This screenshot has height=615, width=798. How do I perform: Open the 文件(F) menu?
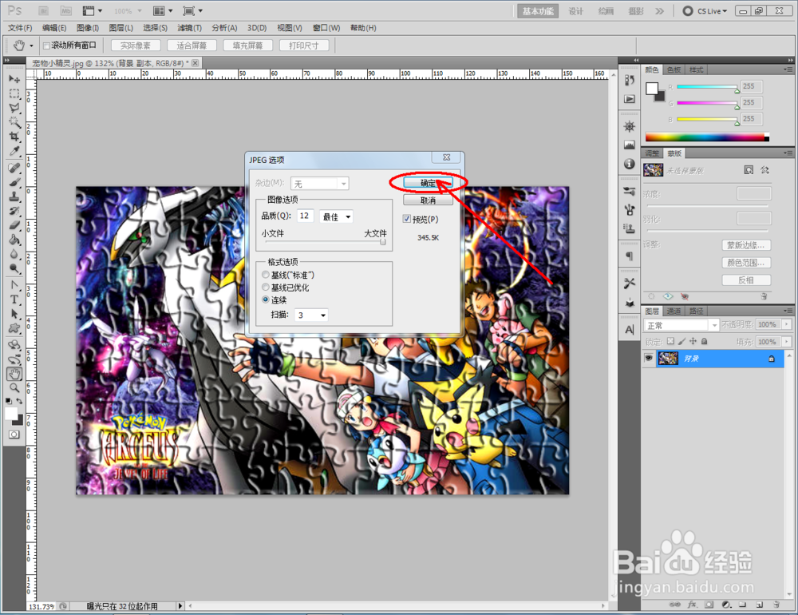(20, 27)
